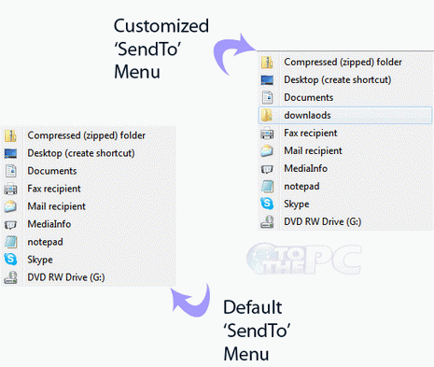Click Skype icon in default SendTo menu
This screenshot has width=434, height=367.
10,260
